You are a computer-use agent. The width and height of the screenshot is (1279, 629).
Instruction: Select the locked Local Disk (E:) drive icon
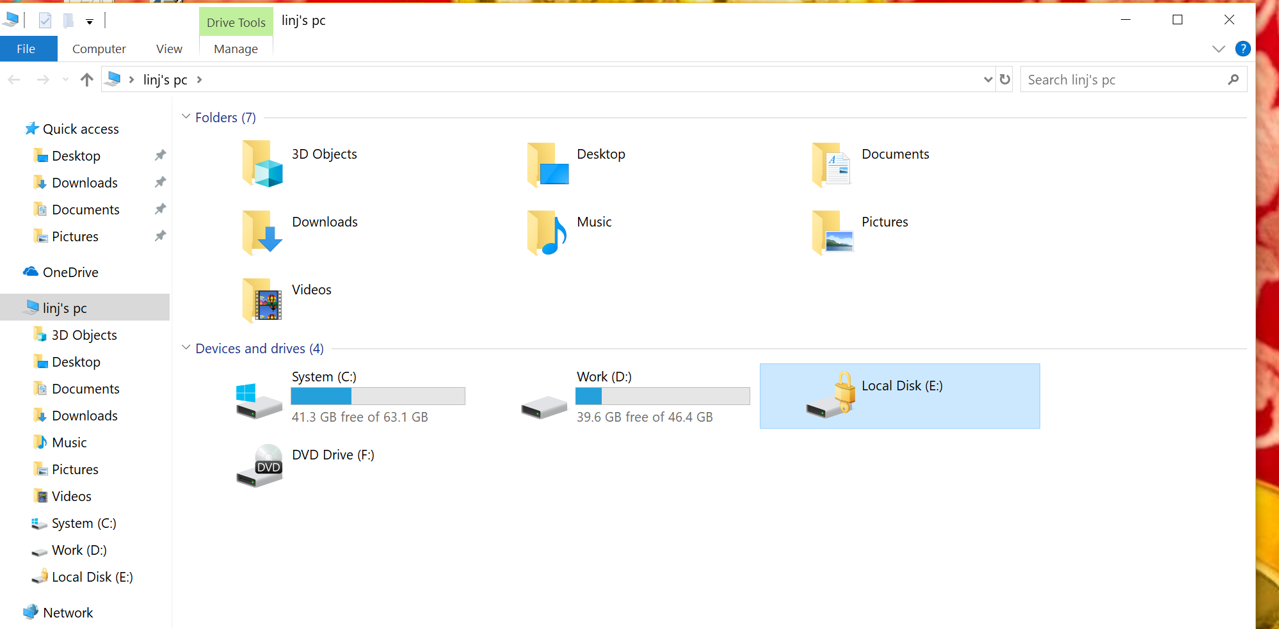pos(831,395)
